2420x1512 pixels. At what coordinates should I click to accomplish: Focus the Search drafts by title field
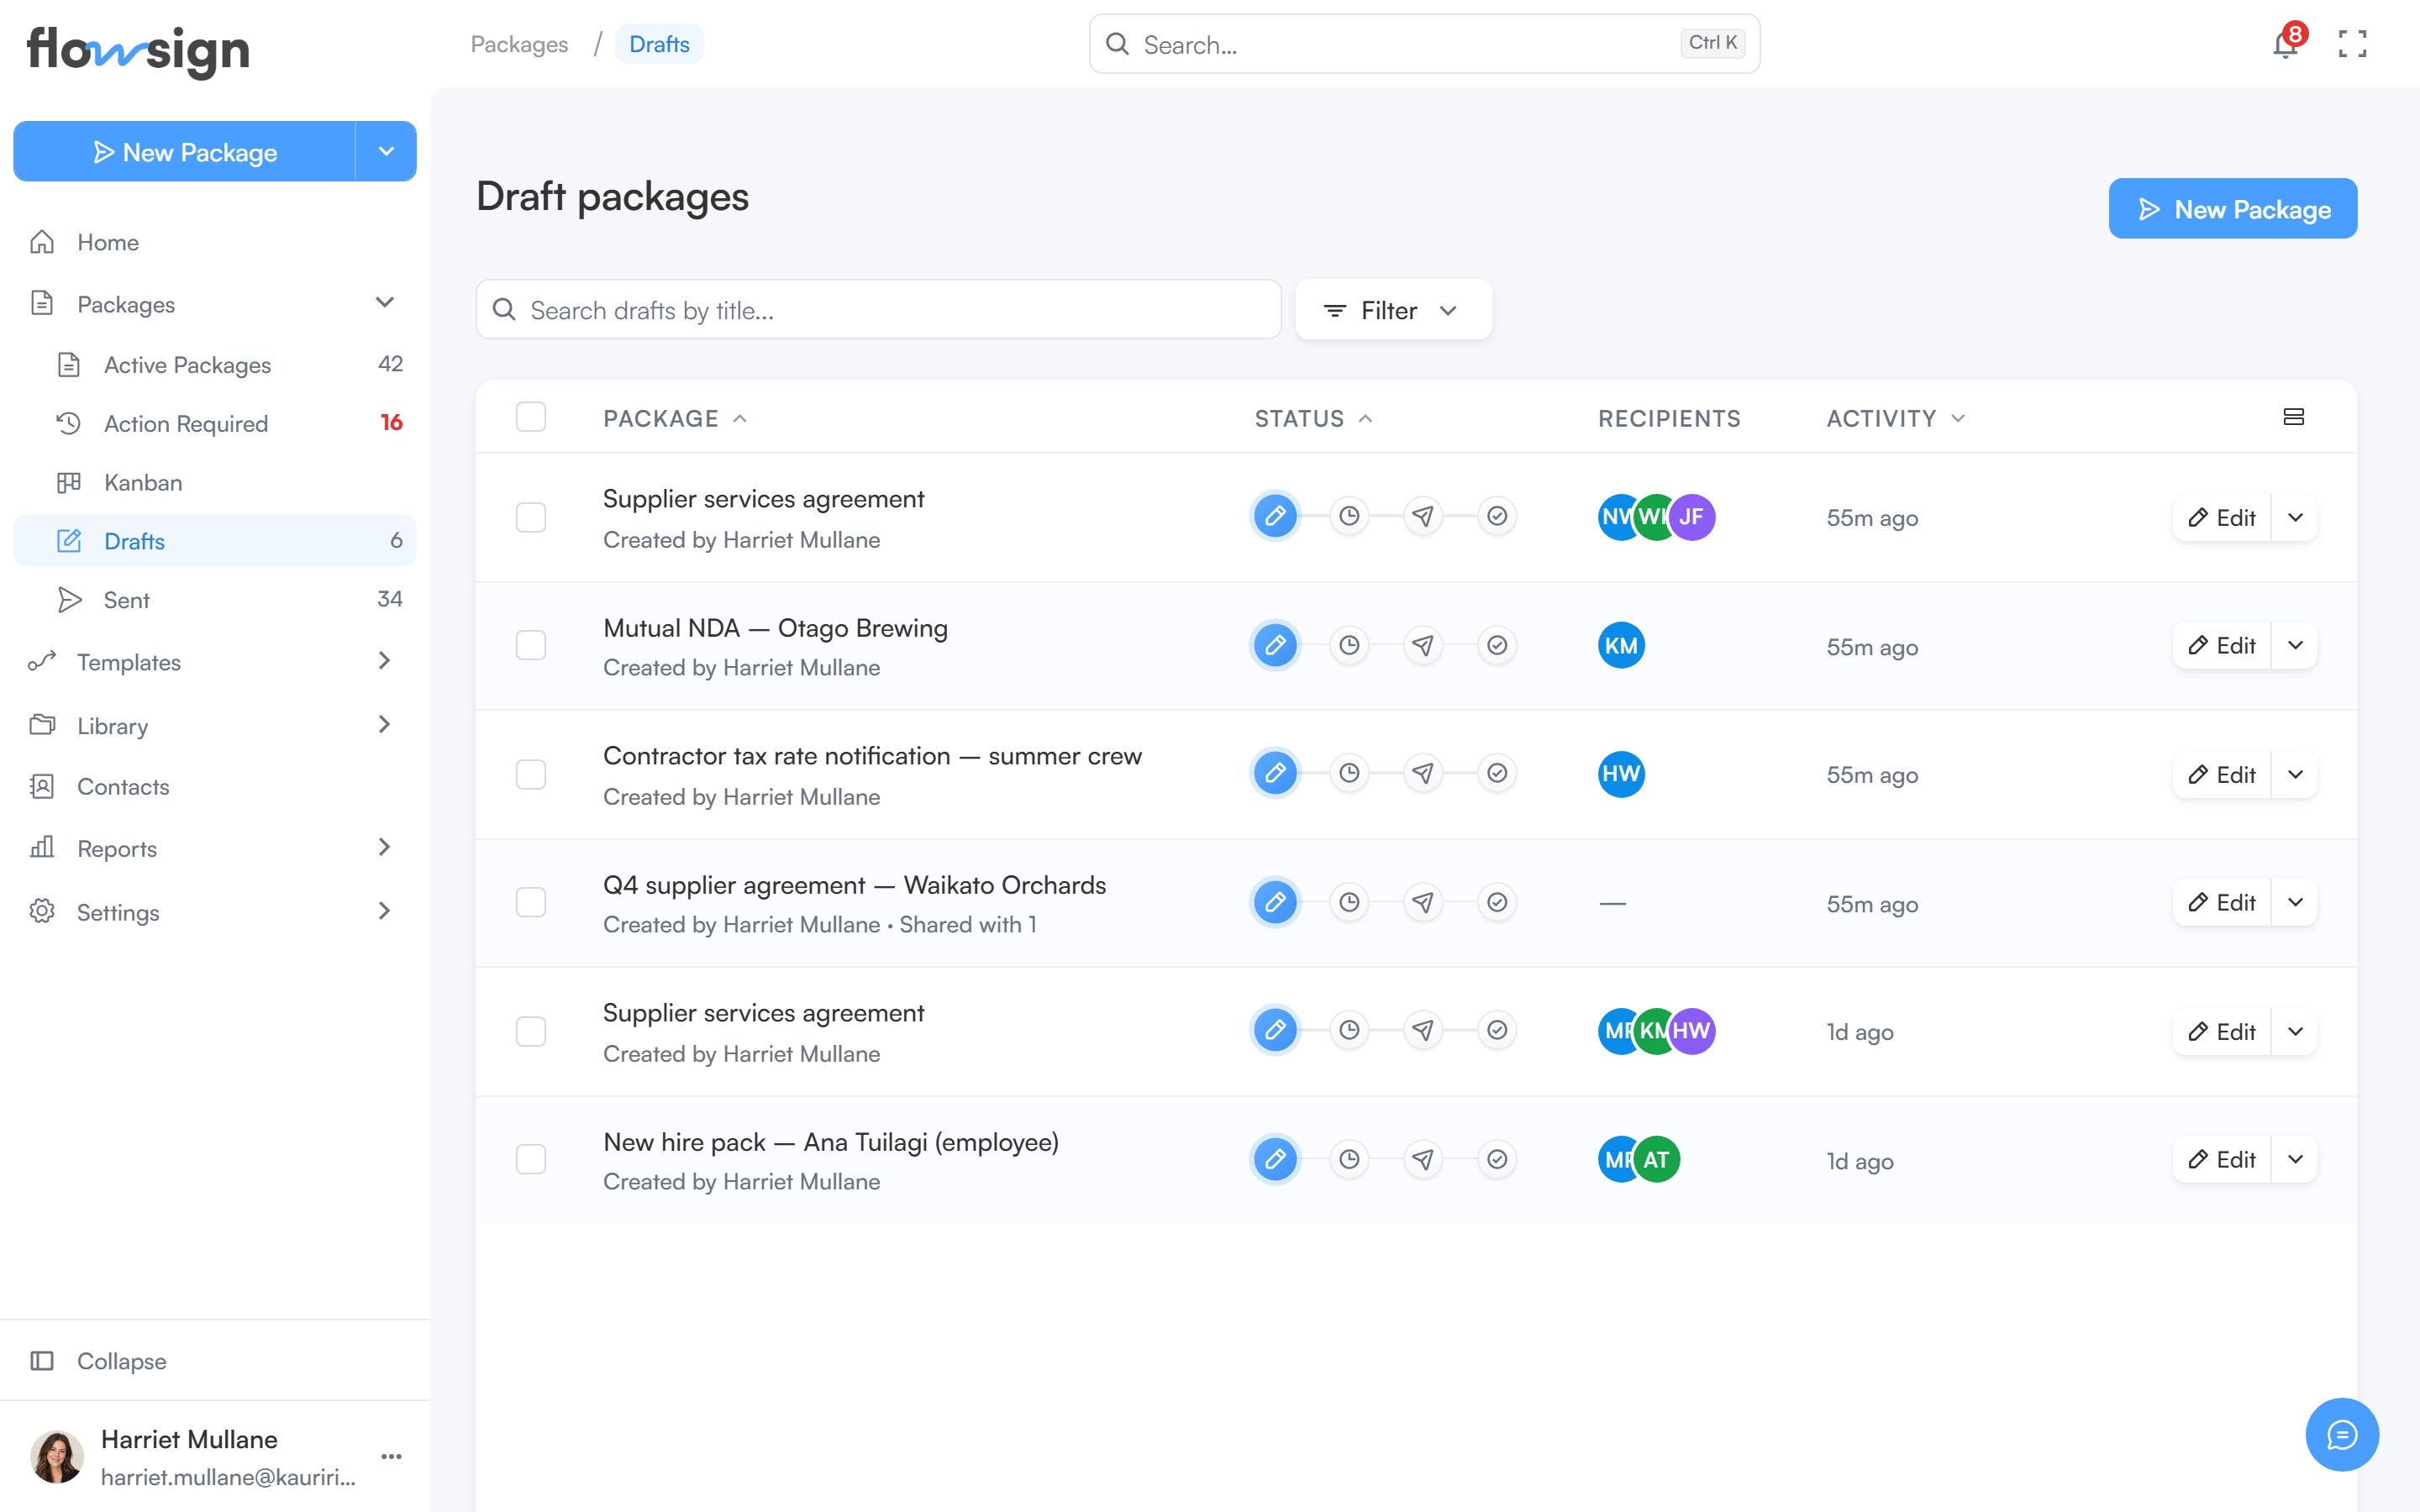coord(878,310)
